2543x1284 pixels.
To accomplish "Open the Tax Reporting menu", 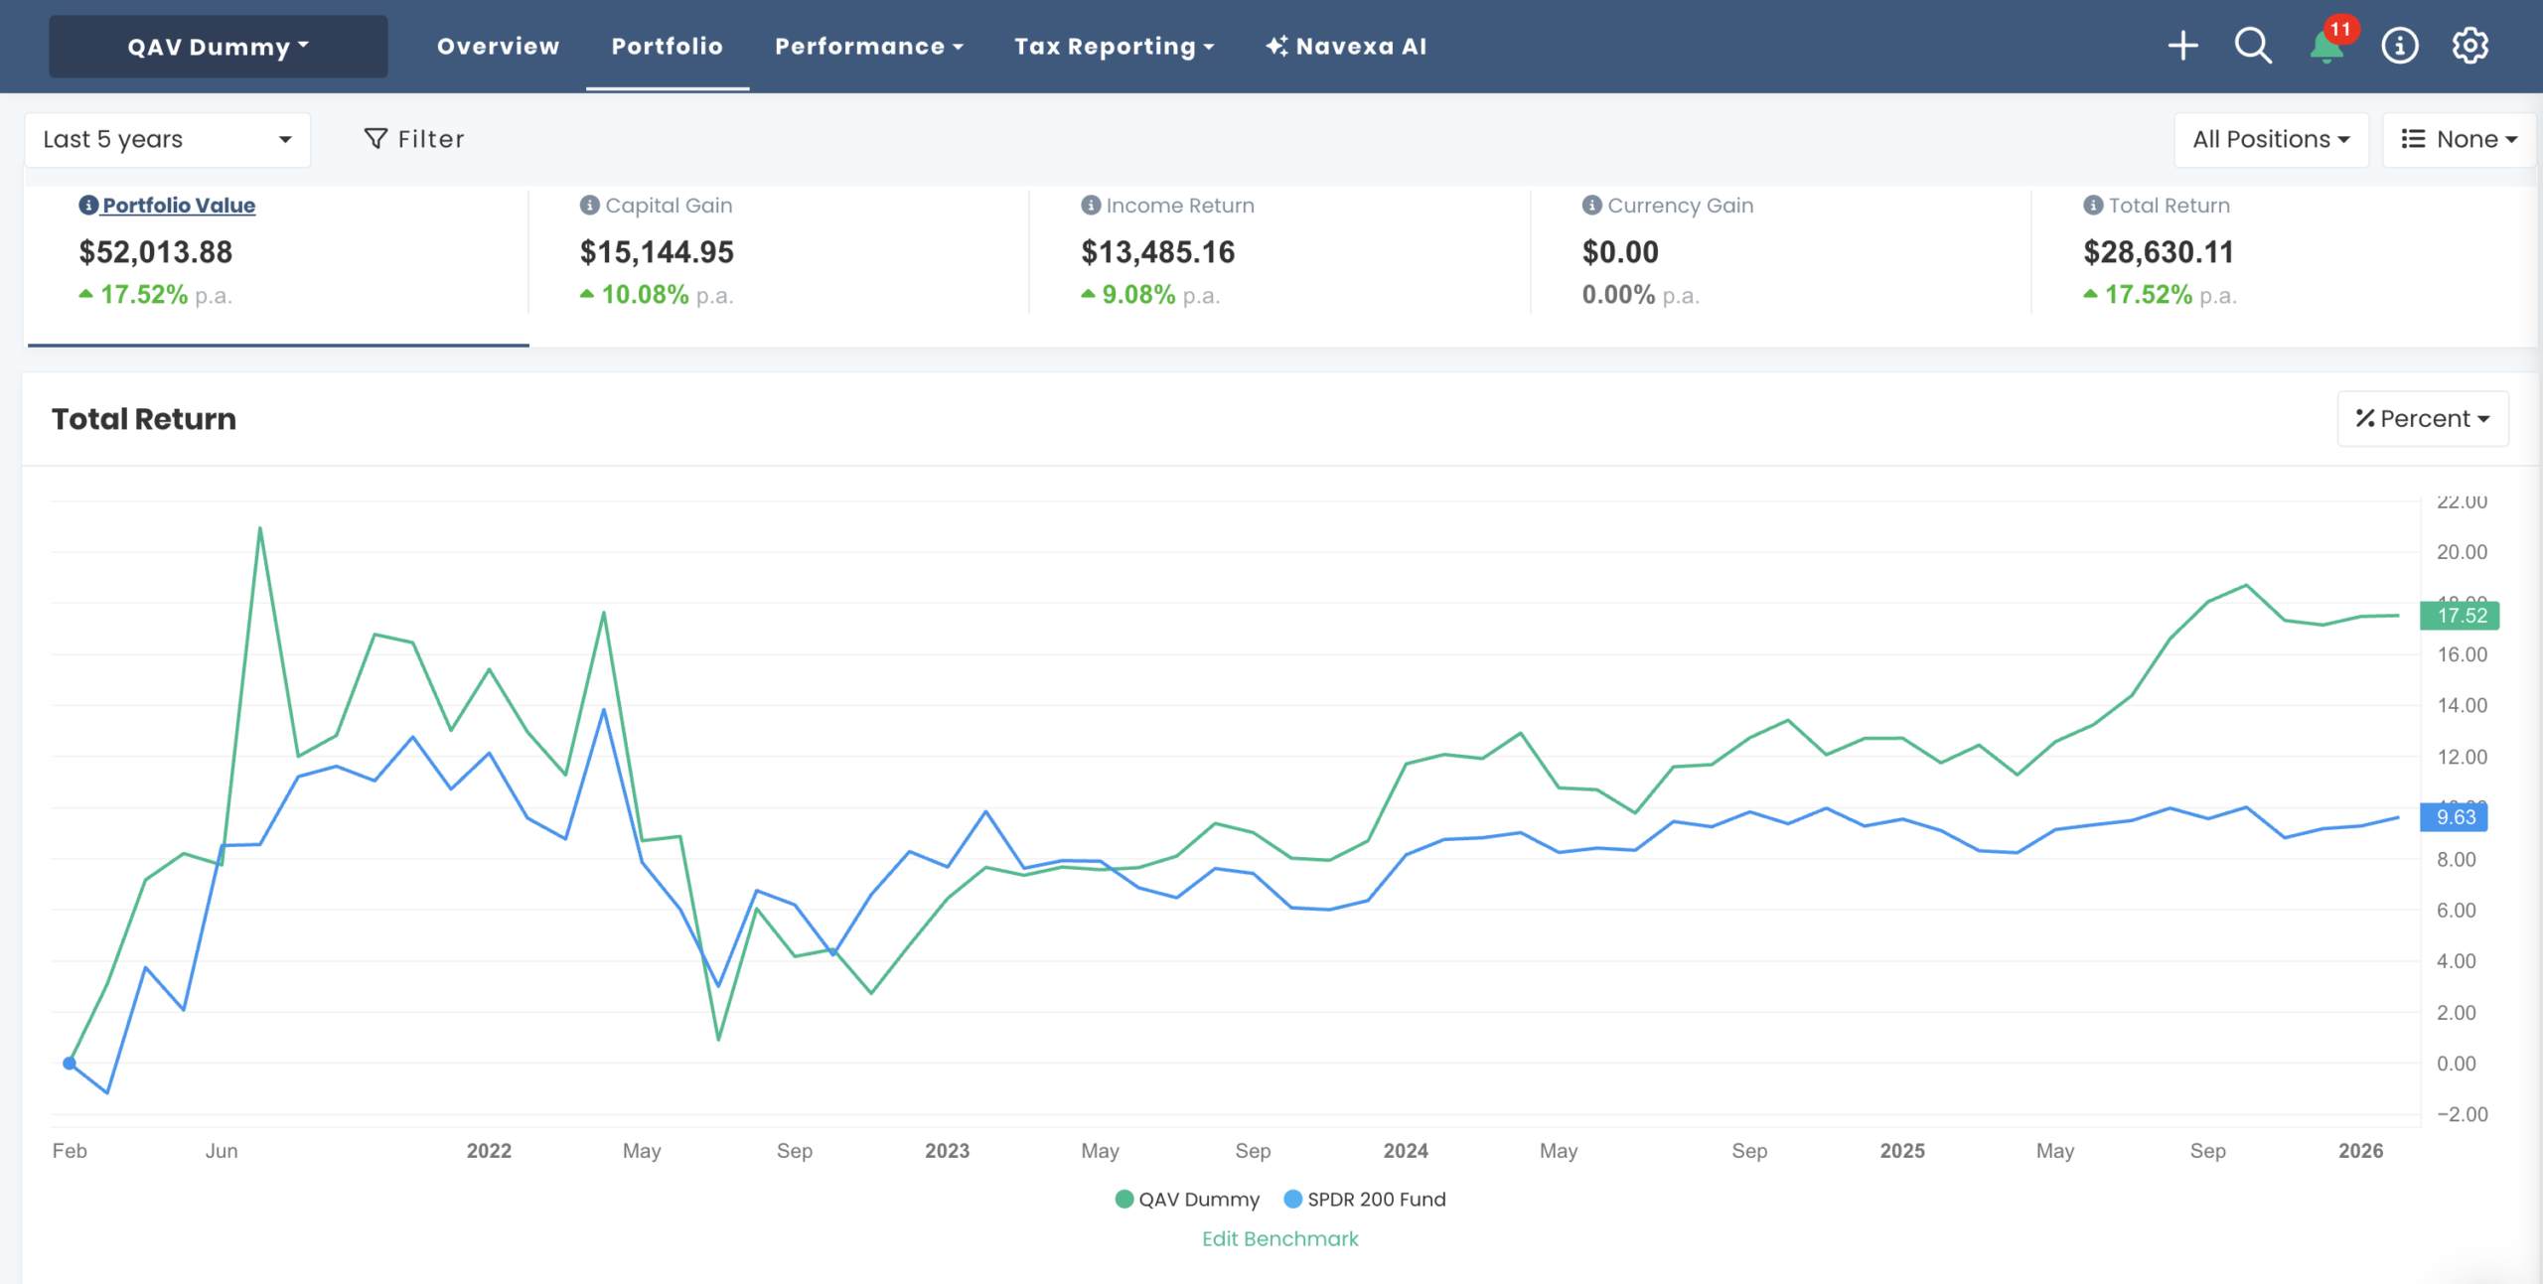I will [x=1114, y=46].
